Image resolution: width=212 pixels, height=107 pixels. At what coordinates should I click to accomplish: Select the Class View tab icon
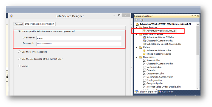[x=160, y=92]
